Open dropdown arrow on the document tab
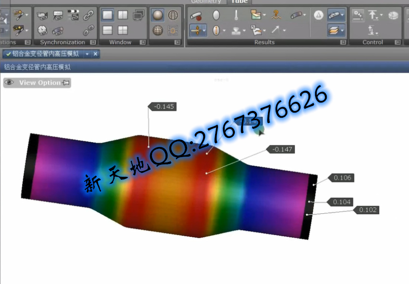 (x=87, y=54)
